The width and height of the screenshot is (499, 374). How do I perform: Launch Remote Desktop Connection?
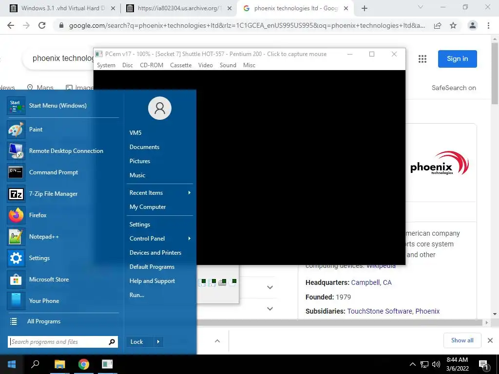tap(63, 151)
